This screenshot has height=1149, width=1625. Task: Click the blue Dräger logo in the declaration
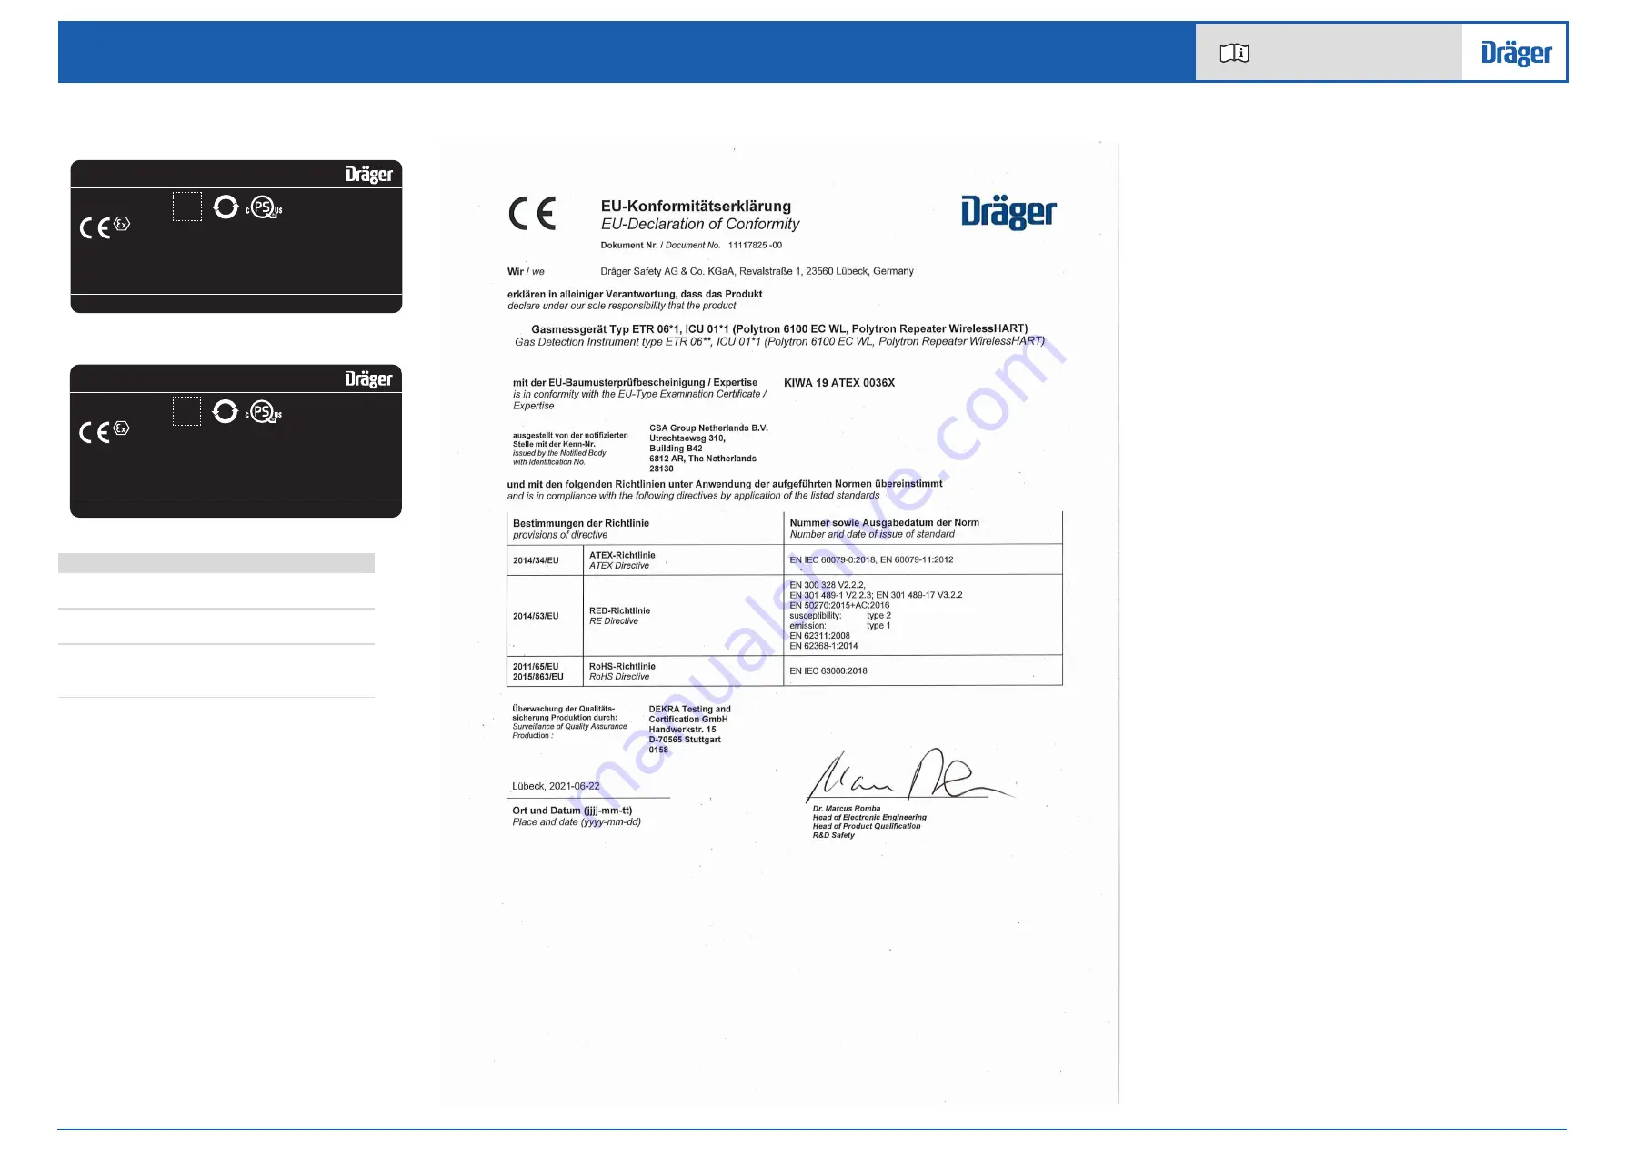click(x=1008, y=211)
